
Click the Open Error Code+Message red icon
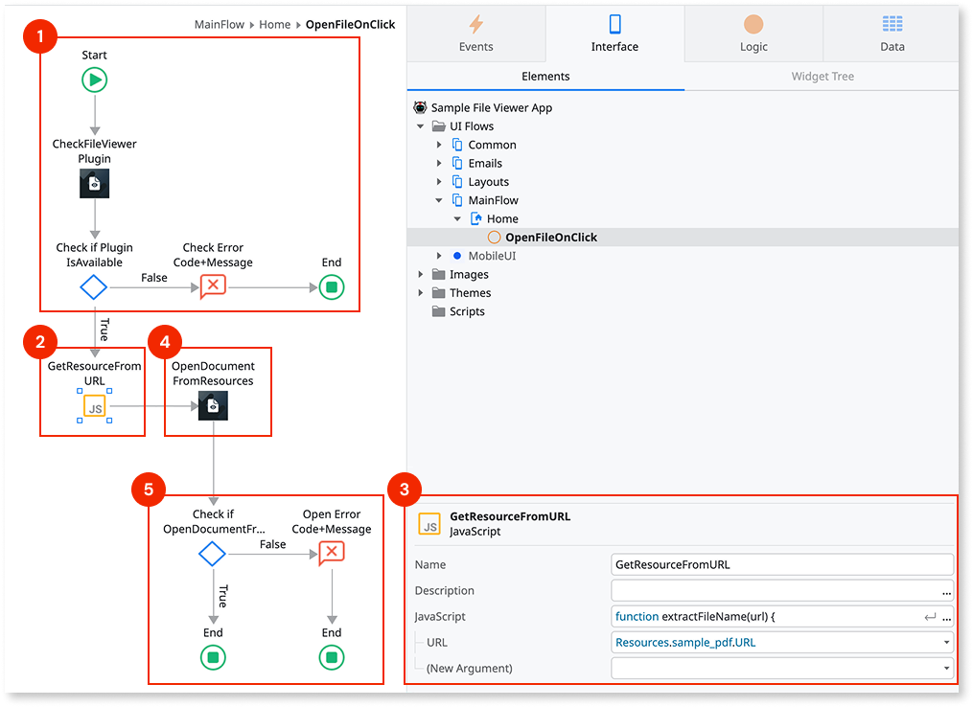(x=331, y=552)
